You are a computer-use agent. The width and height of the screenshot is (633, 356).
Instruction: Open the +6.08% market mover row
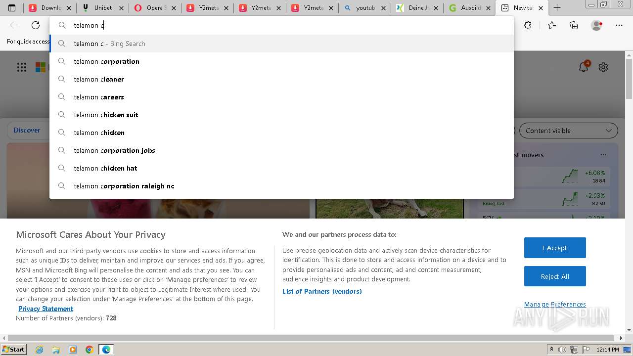(544, 177)
